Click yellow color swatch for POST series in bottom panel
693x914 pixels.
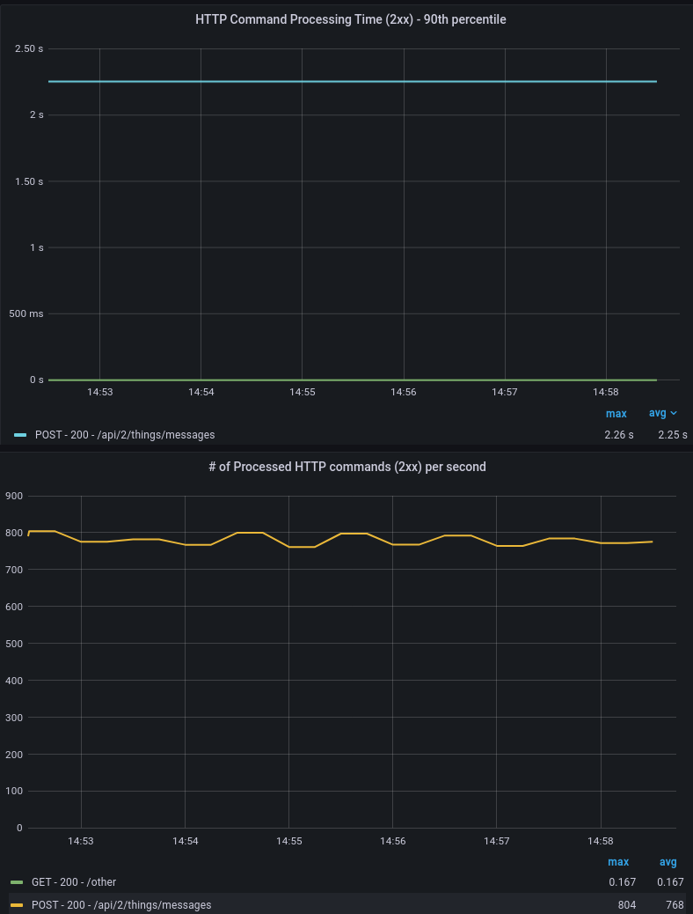(x=17, y=905)
